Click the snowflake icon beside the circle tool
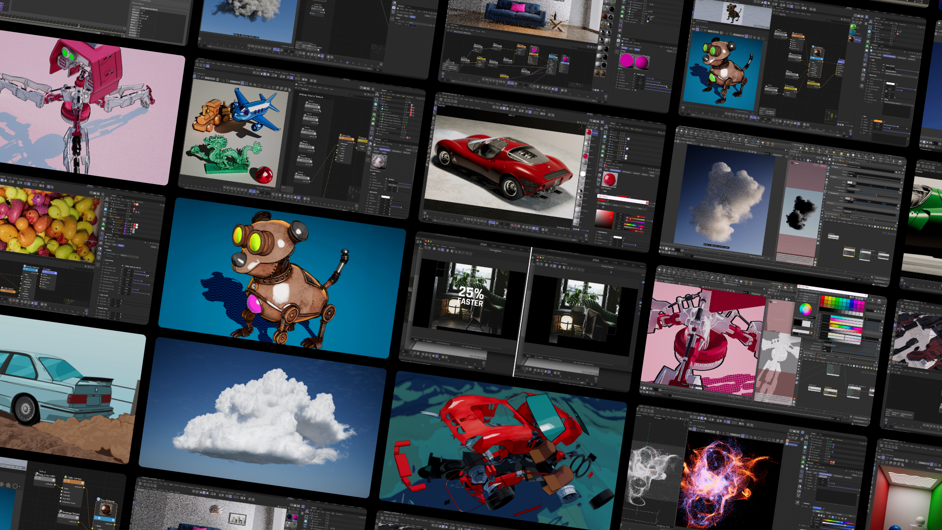The image size is (942, 530). coord(8,485)
